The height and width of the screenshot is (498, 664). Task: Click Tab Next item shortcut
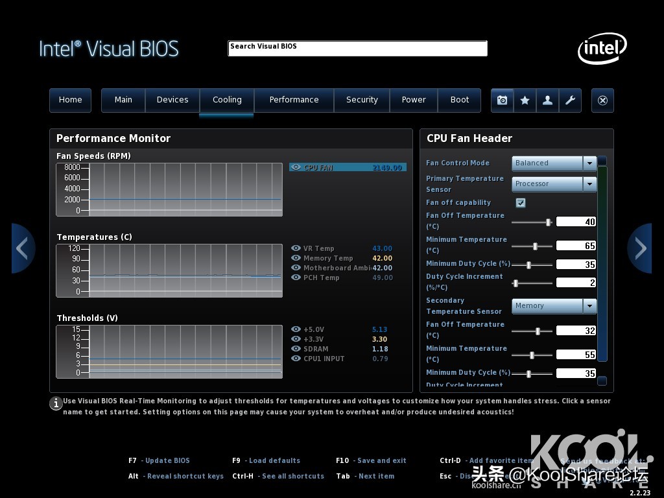click(365, 476)
